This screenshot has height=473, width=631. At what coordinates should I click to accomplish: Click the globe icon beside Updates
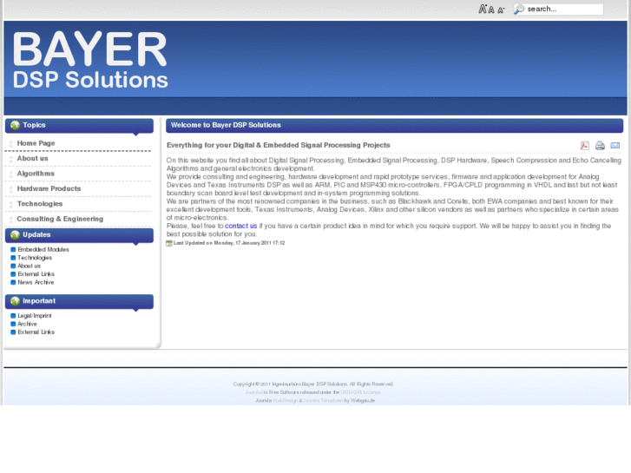pyautogui.click(x=15, y=234)
